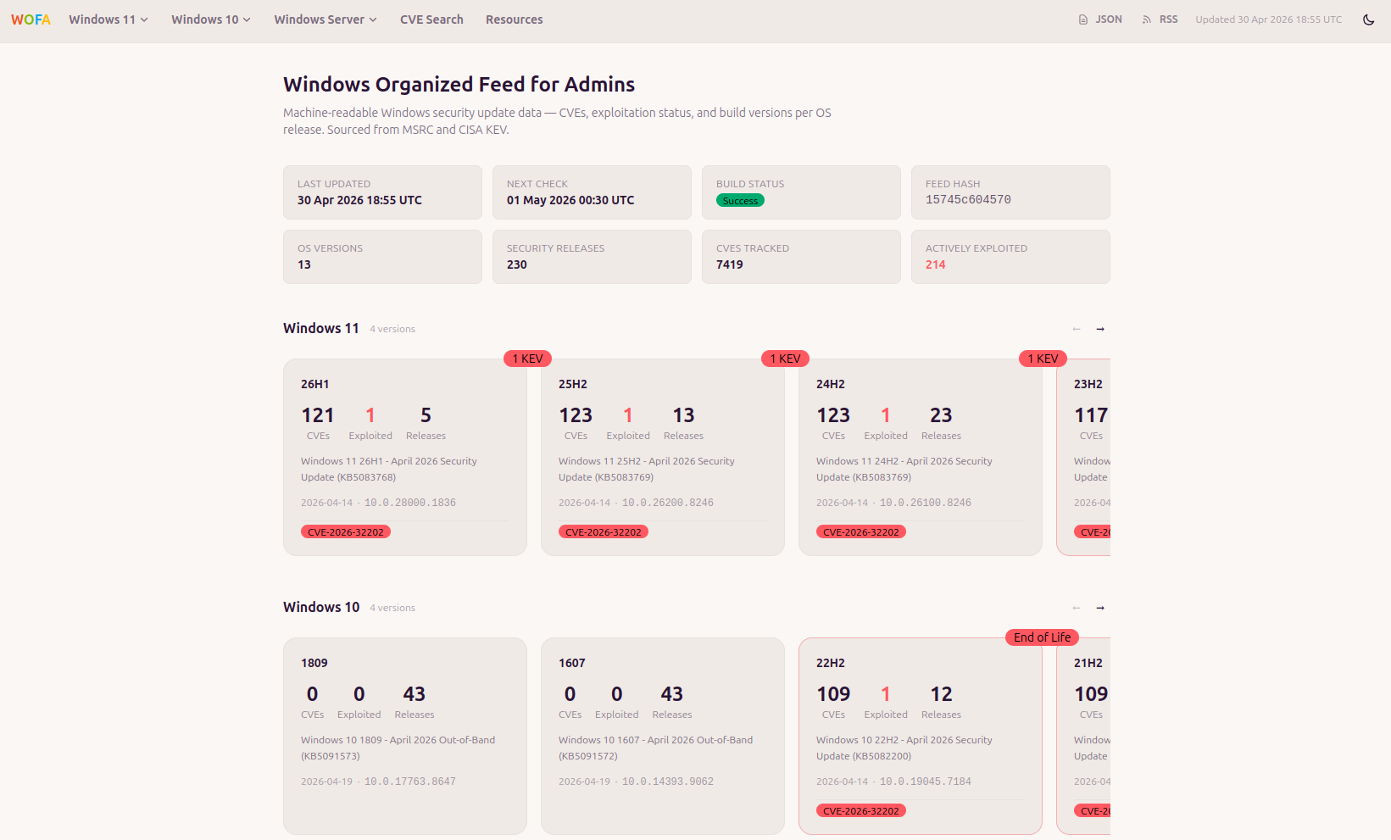
Task: Open the Windows 11 26H1 card title
Action: (314, 384)
